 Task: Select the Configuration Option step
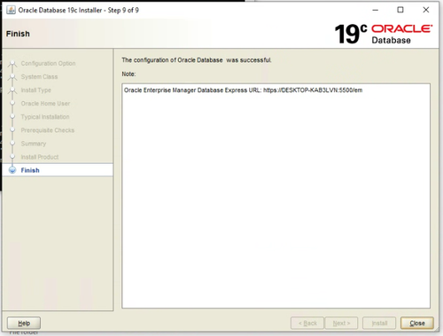tap(48, 64)
